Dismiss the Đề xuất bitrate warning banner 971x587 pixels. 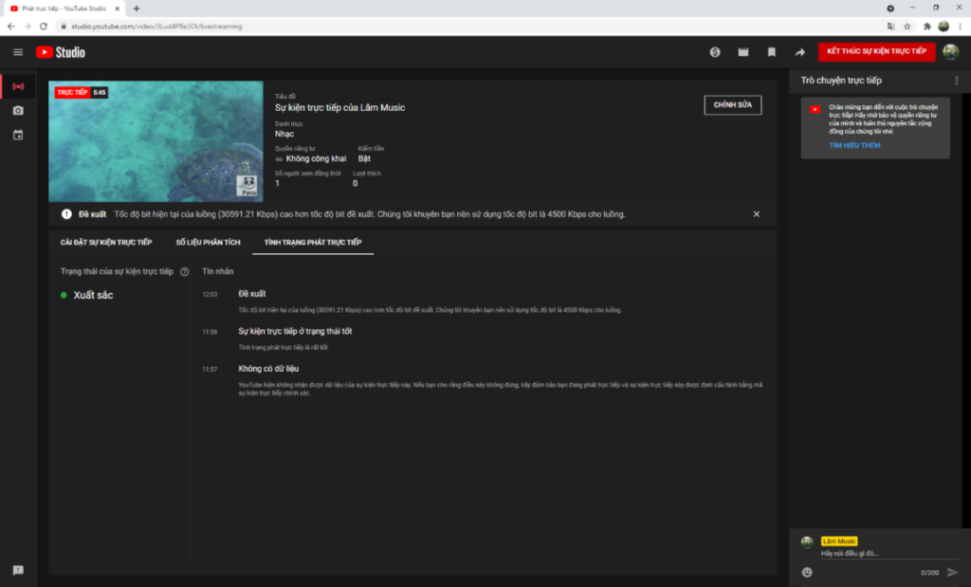pos(756,214)
